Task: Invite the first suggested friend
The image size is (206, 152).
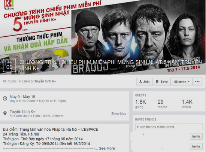Action: tap(196, 136)
